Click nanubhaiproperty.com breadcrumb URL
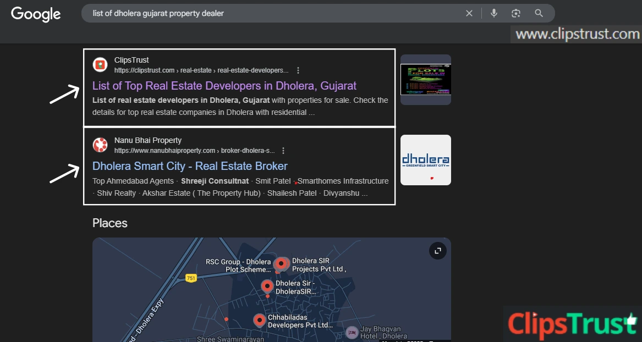Image resolution: width=642 pixels, height=342 pixels. 195,151
